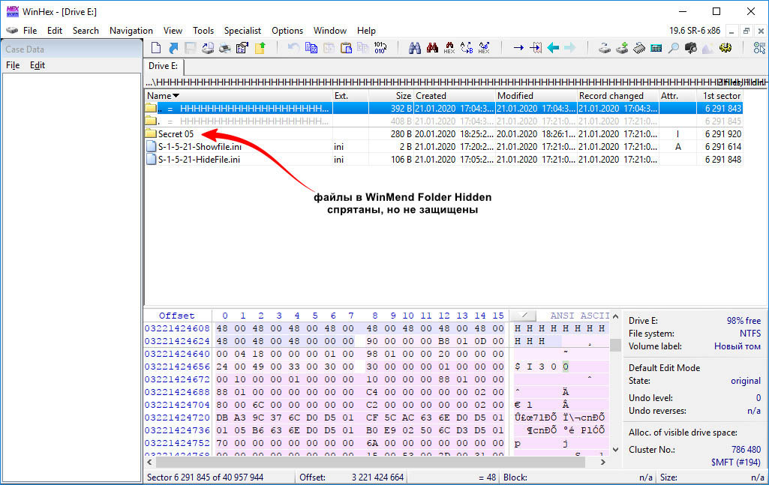The height and width of the screenshot is (485, 769).
Task: Click the pointer icon at the toolbar's end
Action: (760, 47)
